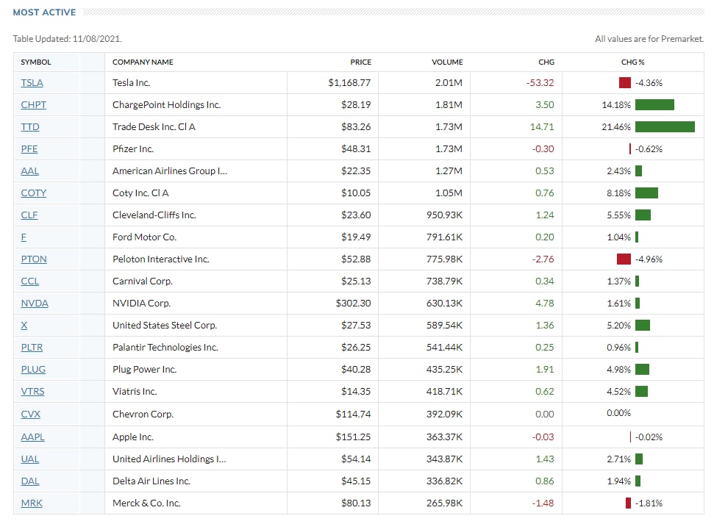Select the 'Tesla Inc.' company name
714x524 pixels.
[131, 83]
